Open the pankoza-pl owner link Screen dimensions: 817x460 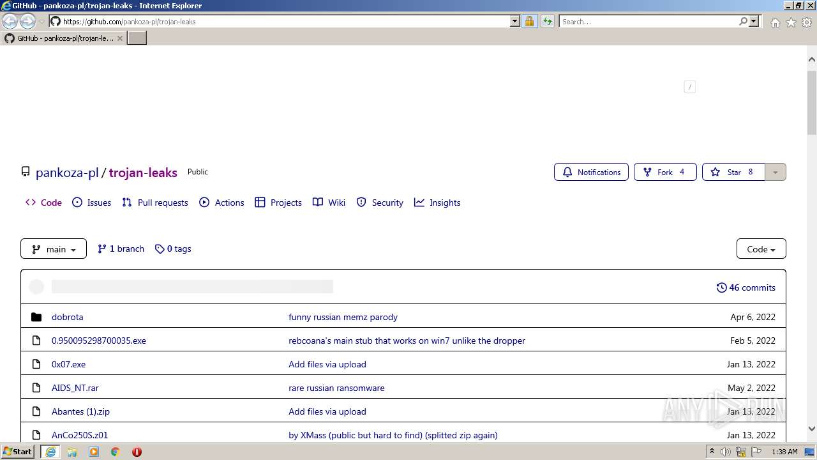pos(67,172)
